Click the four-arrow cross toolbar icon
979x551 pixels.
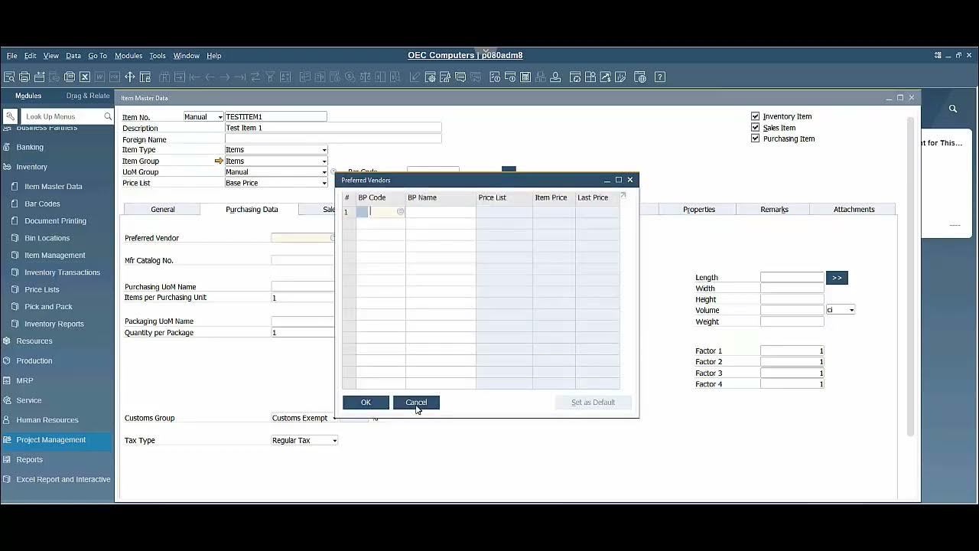click(129, 77)
